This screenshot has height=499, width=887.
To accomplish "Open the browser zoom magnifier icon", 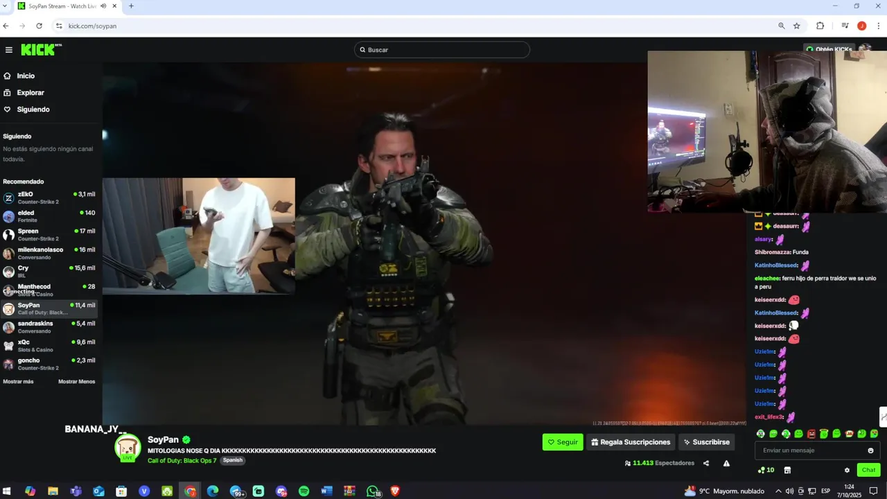I will click(x=782, y=26).
